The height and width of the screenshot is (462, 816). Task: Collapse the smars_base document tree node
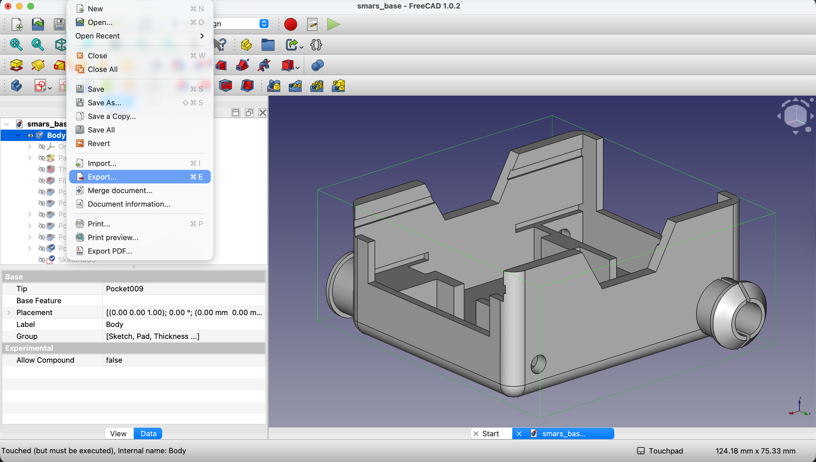(x=7, y=124)
